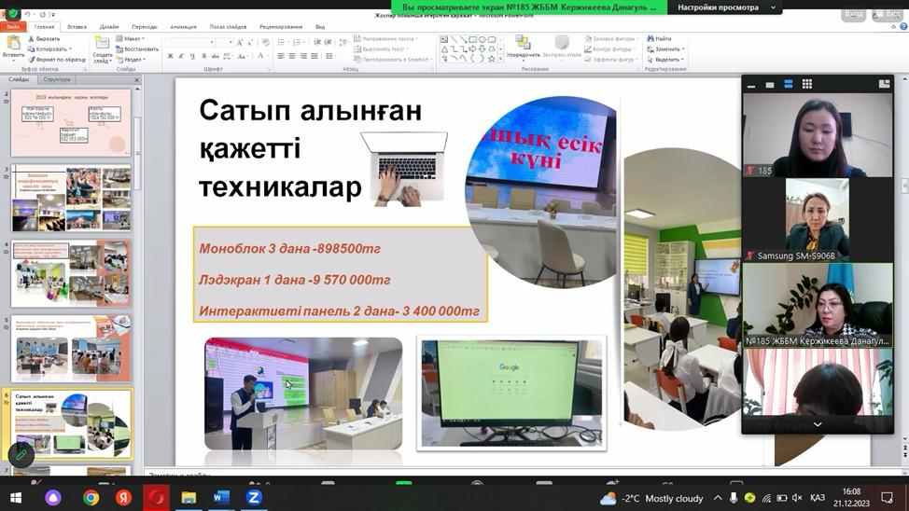
Task: Open the Вставка ribbon tab
Action: click(x=77, y=27)
